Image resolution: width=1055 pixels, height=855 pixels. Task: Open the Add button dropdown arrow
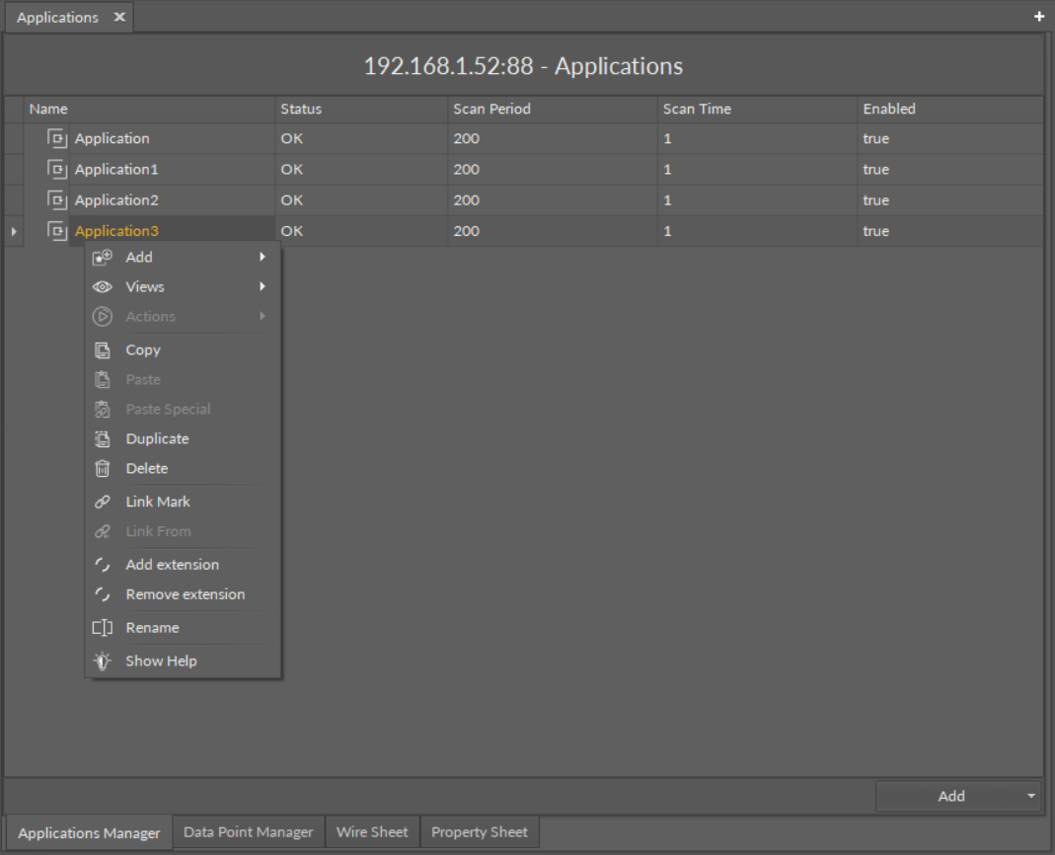pyautogui.click(x=1031, y=796)
